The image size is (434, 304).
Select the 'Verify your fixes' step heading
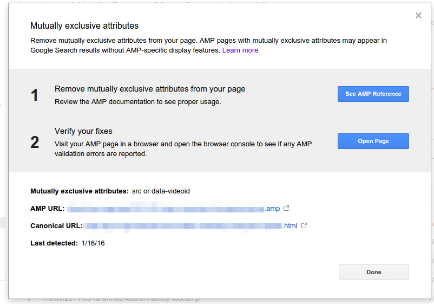[x=83, y=131]
